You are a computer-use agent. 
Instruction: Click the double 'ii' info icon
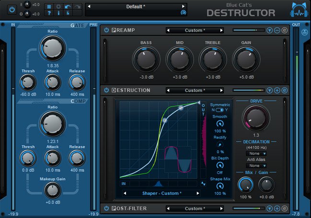68,13
